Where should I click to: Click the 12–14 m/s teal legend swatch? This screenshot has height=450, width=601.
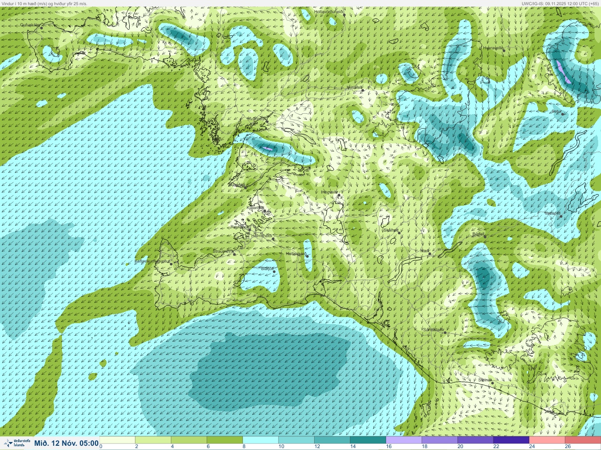click(332, 440)
